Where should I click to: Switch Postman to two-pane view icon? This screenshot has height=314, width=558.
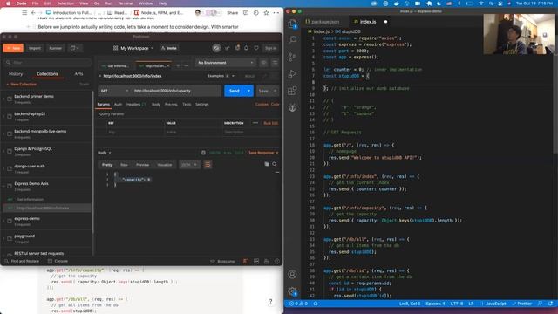(x=256, y=262)
